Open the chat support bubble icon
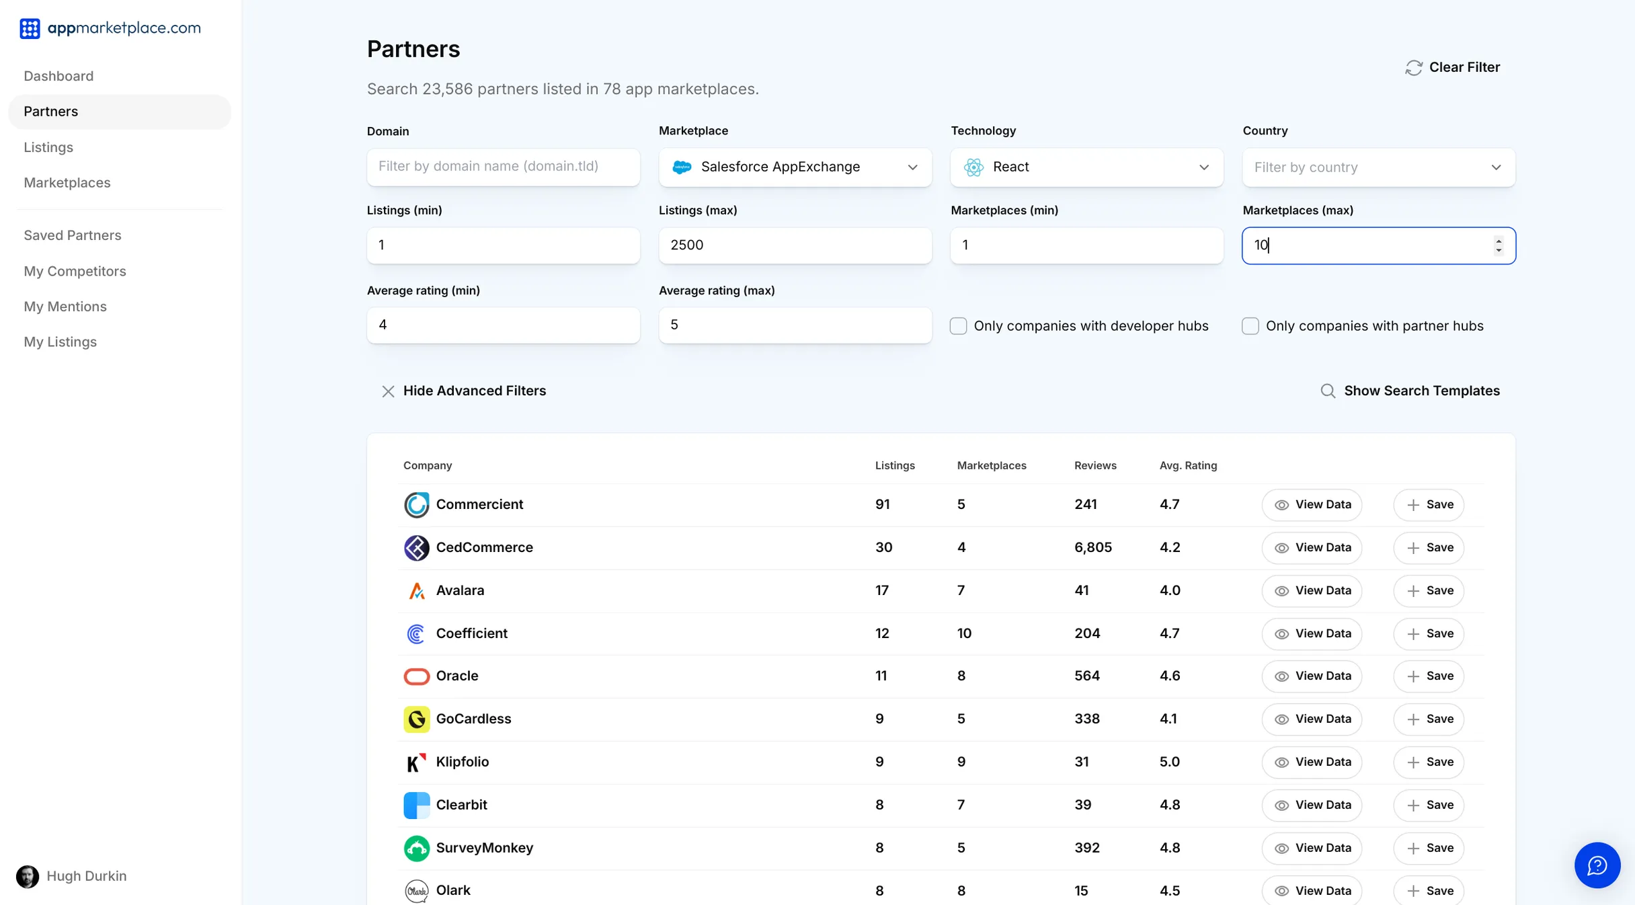The image size is (1635, 905). (x=1597, y=865)
